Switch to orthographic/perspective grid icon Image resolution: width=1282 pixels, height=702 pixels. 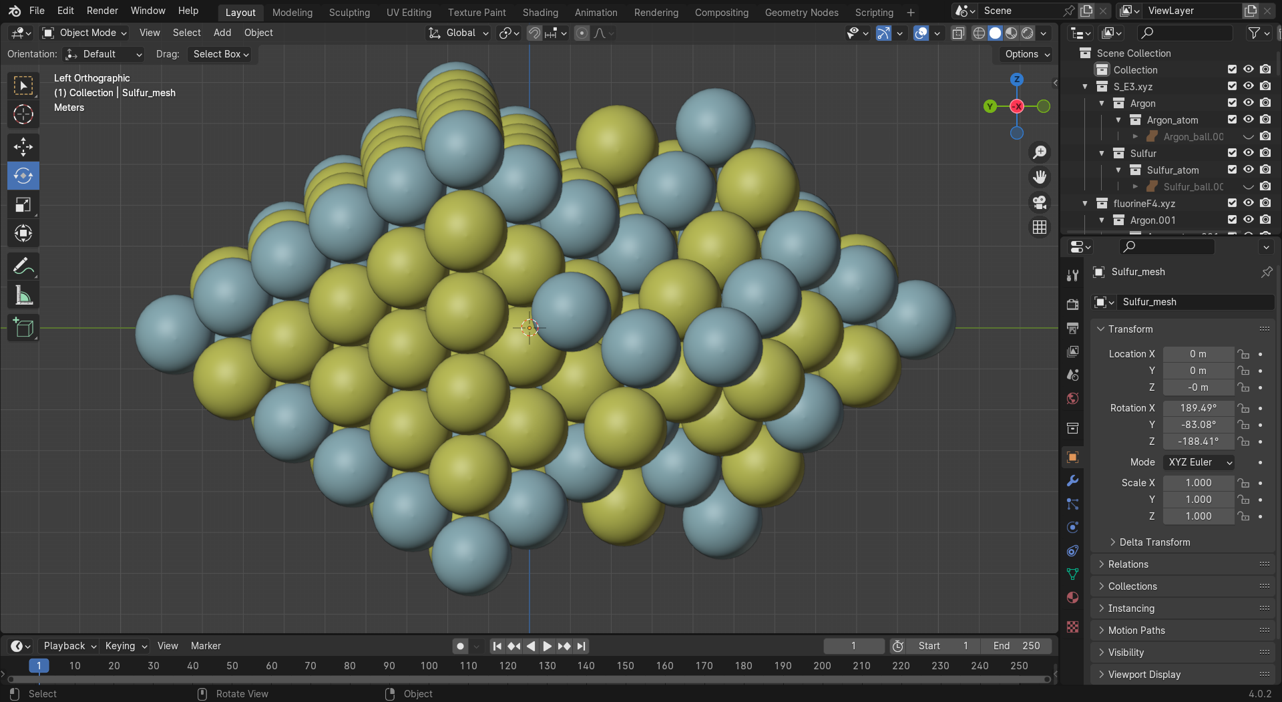[x=1040, y=228]
